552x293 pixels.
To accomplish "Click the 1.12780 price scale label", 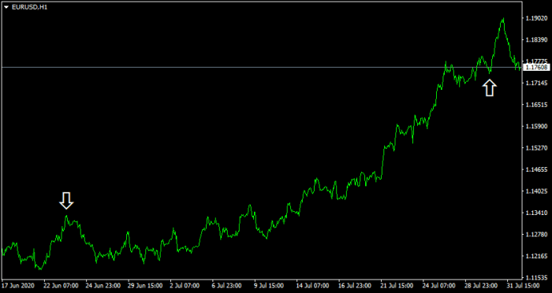I will [x=536, y=235].
